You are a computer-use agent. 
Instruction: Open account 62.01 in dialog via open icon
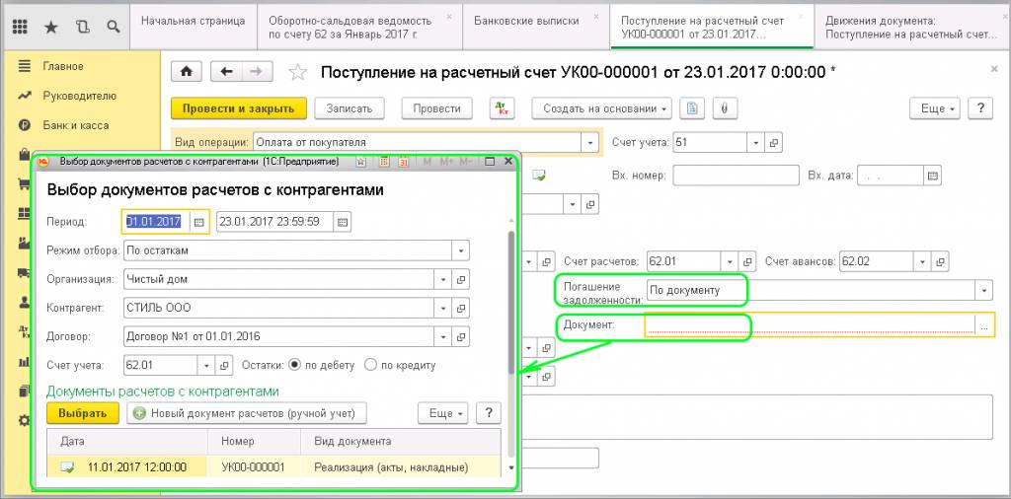[224, 365]
